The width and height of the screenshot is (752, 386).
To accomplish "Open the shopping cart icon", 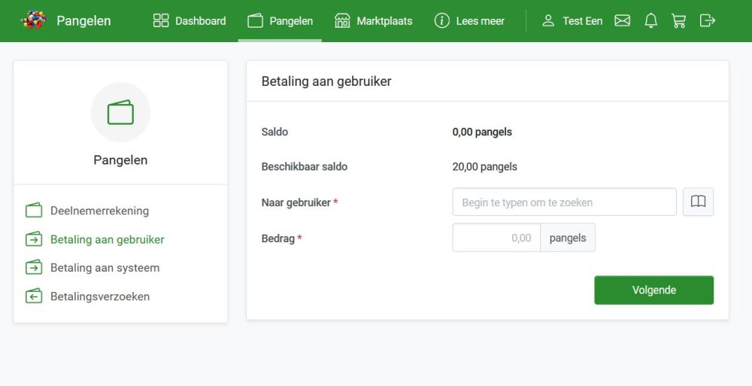I will (678, 20).
